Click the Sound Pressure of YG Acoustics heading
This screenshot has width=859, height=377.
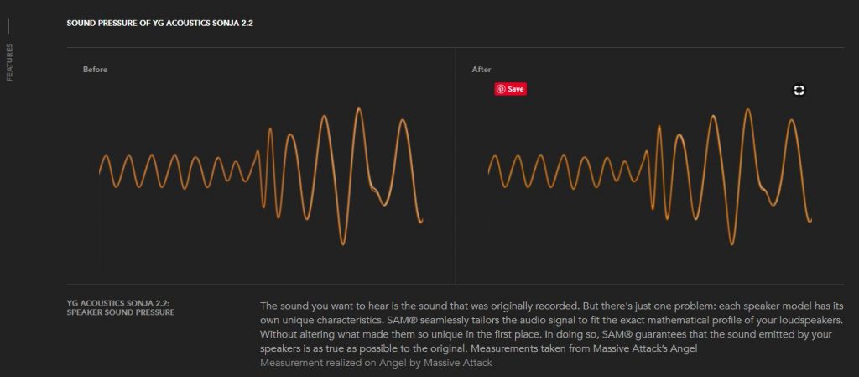pos(159,23)
